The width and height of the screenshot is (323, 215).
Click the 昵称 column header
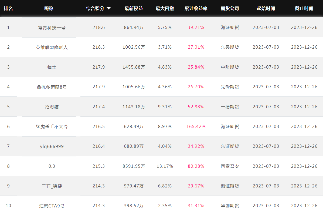click(49, 8)
